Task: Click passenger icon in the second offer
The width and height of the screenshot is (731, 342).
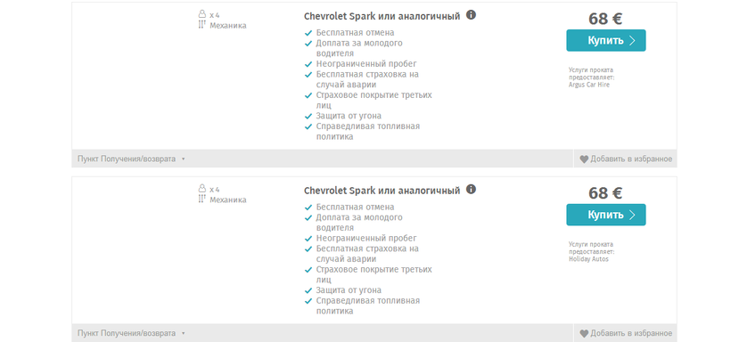Action: (201, 189)
